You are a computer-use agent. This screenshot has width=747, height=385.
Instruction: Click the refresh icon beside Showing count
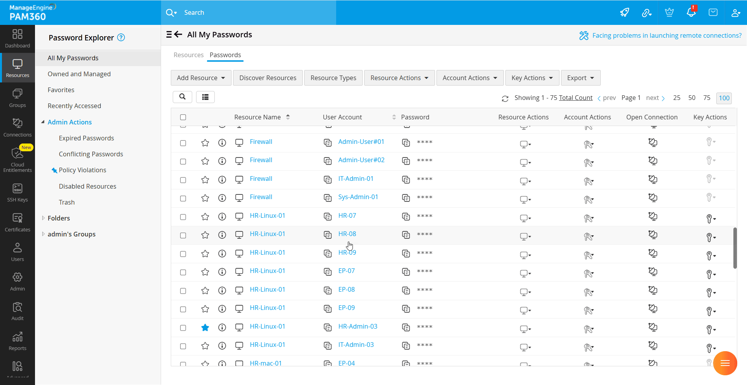(x=505, y=99)
